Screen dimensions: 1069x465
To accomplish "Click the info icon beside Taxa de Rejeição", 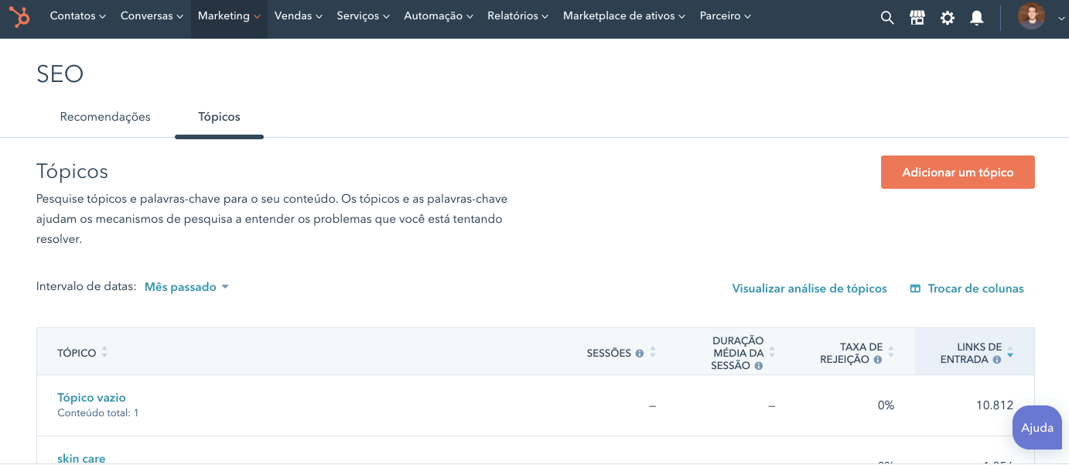I will tap(877, 360).
